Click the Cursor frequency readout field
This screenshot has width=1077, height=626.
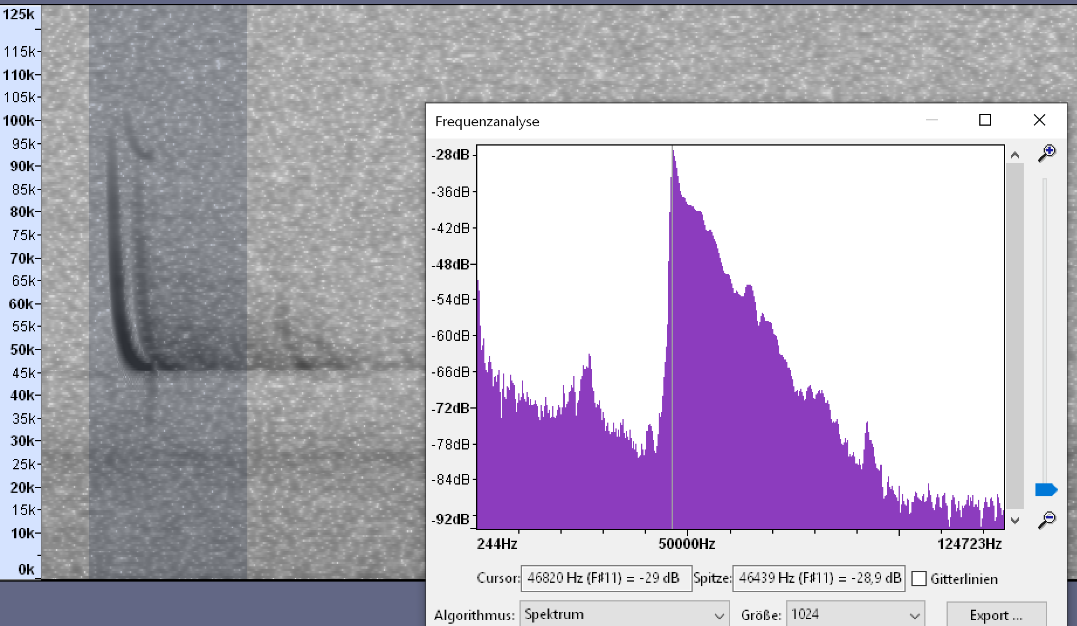pyautogui.click(x=606, y=579)
